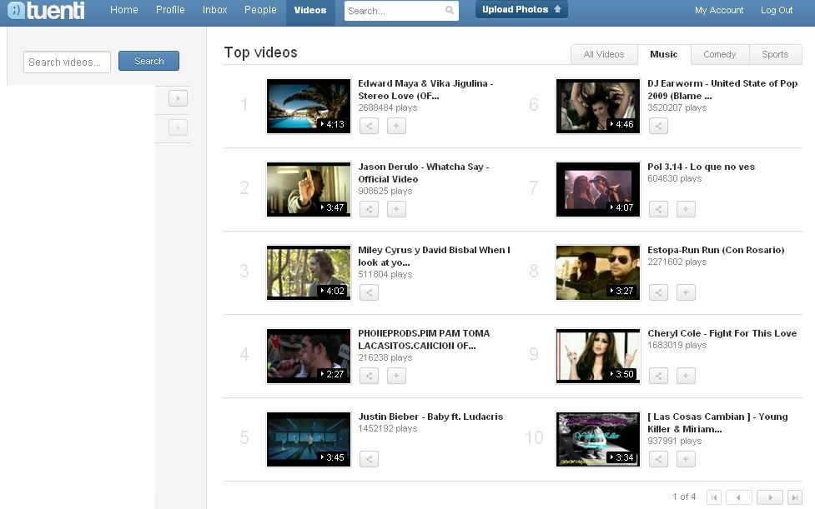The image size is (815, 509).
Task: Share the Justin Bieber Baby video
Action: (x=369, y=459)
